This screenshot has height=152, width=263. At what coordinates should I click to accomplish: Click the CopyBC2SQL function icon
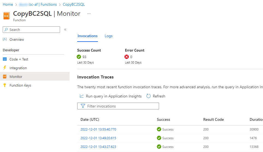[x=6, y=16]
